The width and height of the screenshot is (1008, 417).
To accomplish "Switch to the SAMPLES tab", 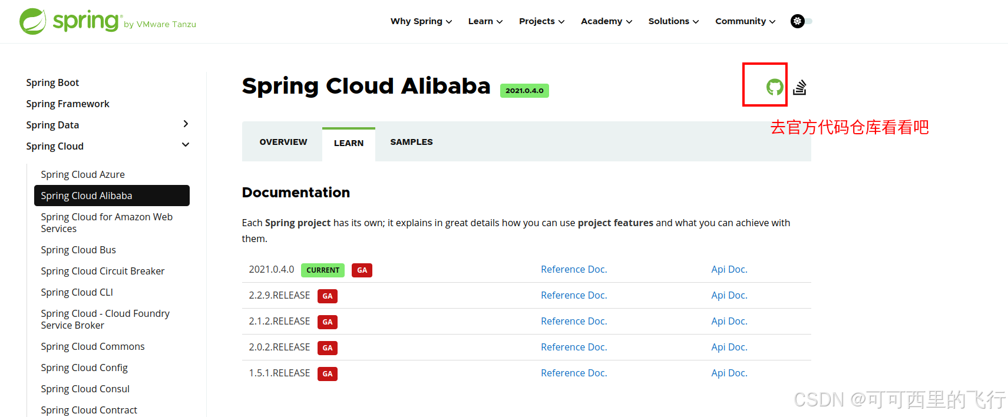I will point(411,142).
